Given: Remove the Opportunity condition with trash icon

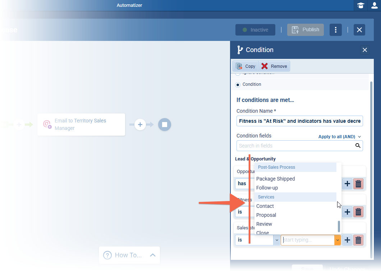Looking at the screenshot, I should click(358, 184).
